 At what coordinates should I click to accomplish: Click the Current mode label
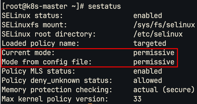28,53
